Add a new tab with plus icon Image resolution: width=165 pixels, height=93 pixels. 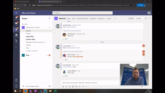tap(115, 18)
